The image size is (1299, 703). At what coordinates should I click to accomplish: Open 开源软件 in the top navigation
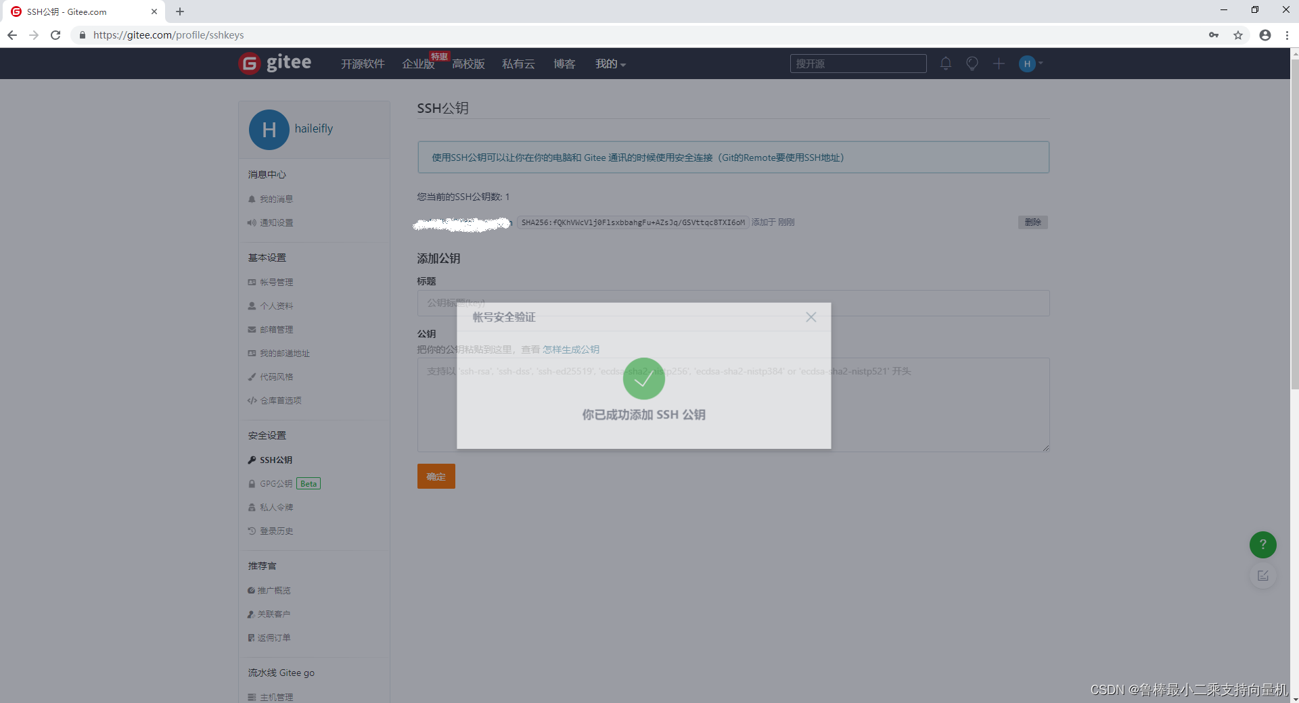point(363,64)
